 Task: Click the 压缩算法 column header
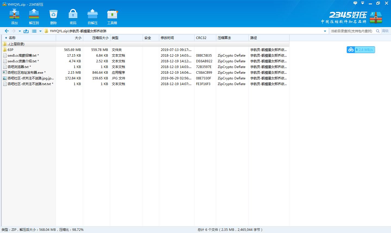click(232, 38)
